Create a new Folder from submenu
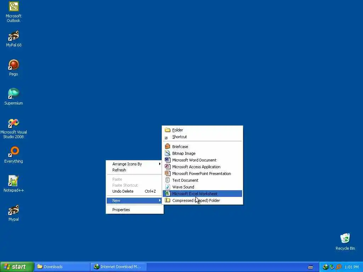The width and height of the screenshot is (363, 272). 202,130
